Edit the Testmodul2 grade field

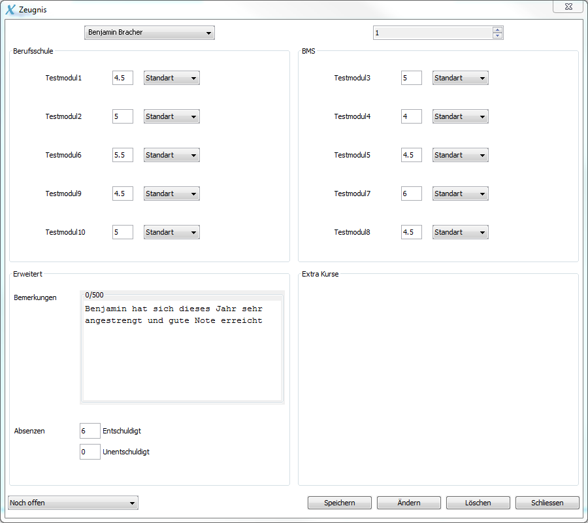[x=123, y=116]
